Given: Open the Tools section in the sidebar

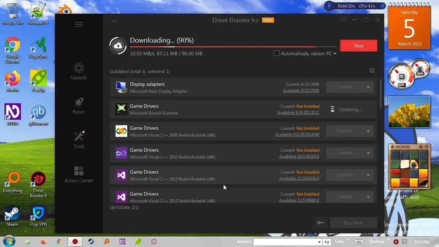Looking at the screenshot, I should 79,140.
